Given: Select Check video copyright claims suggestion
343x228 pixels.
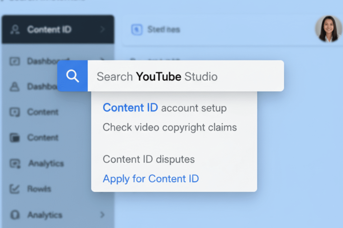Looking at the screenshot, I should (170, 127).
